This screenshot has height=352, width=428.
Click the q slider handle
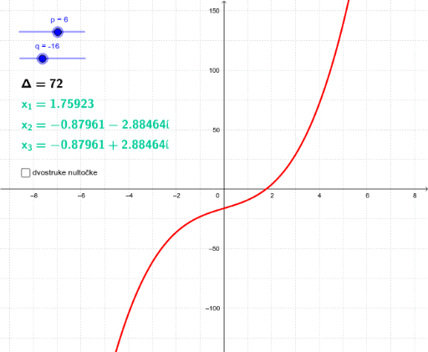click(x=43, y=59)
